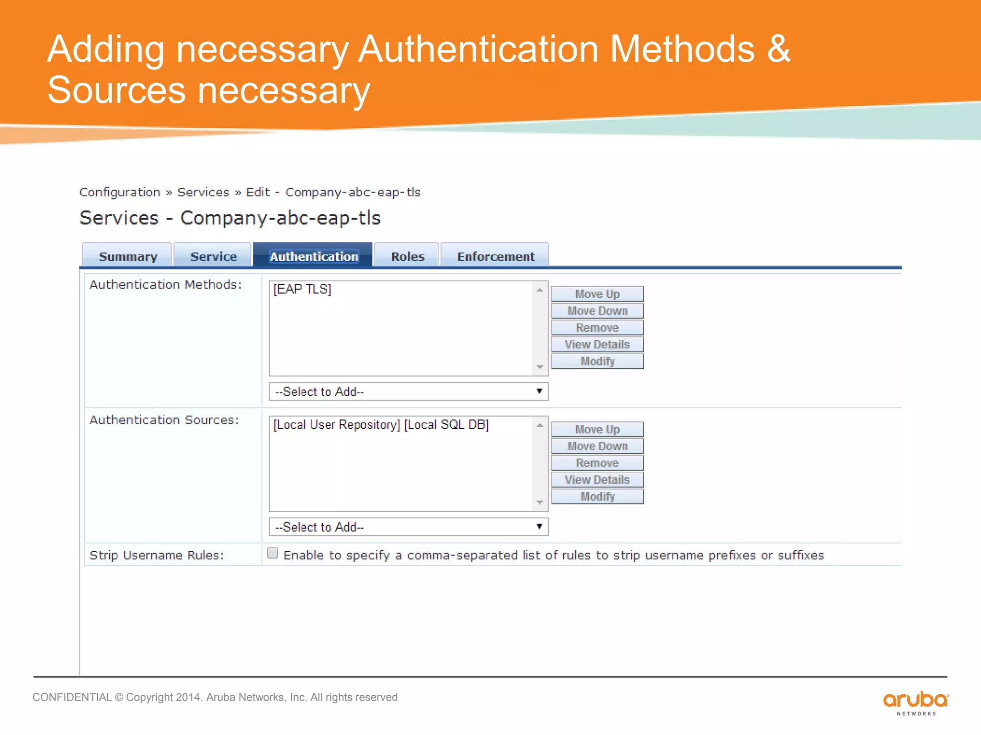Open Select to Add dropdown for sources
Viewport: 981px width, 735px height.
click(x=409, y=527)
